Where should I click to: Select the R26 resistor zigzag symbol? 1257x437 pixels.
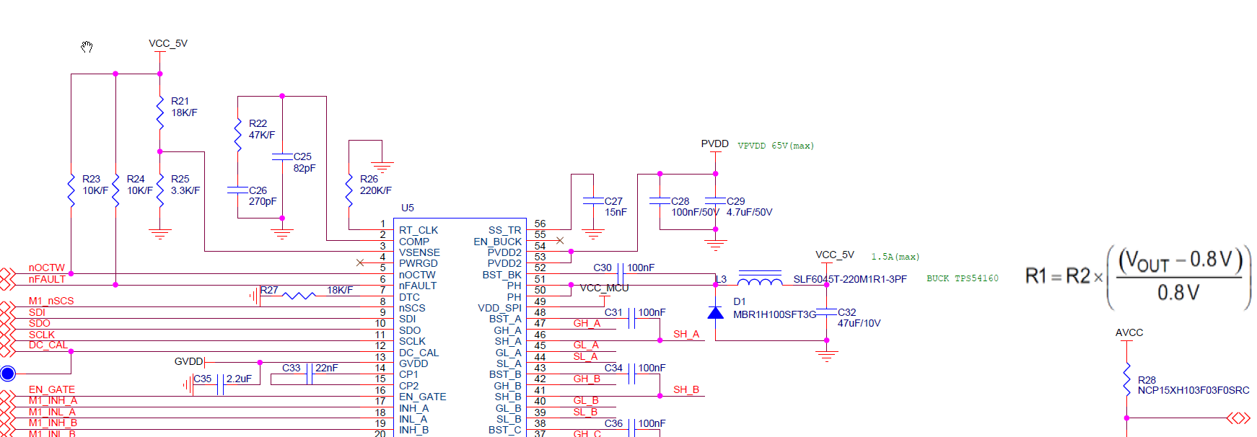tap(349, 190)
